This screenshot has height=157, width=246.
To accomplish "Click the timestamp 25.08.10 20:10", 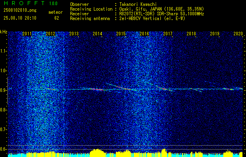I will pyautogui.click(x=20, y=18).
